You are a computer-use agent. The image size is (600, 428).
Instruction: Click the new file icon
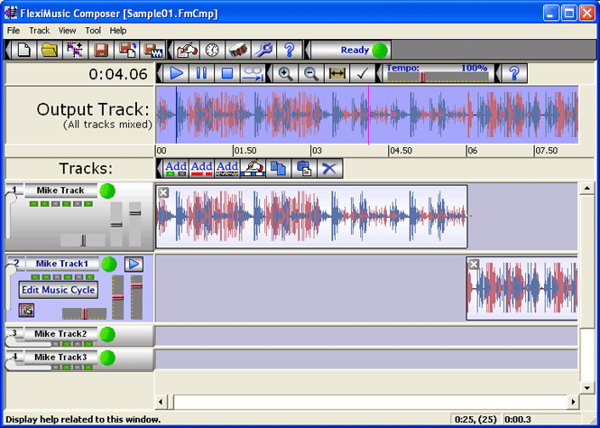(x=23, y=50)
